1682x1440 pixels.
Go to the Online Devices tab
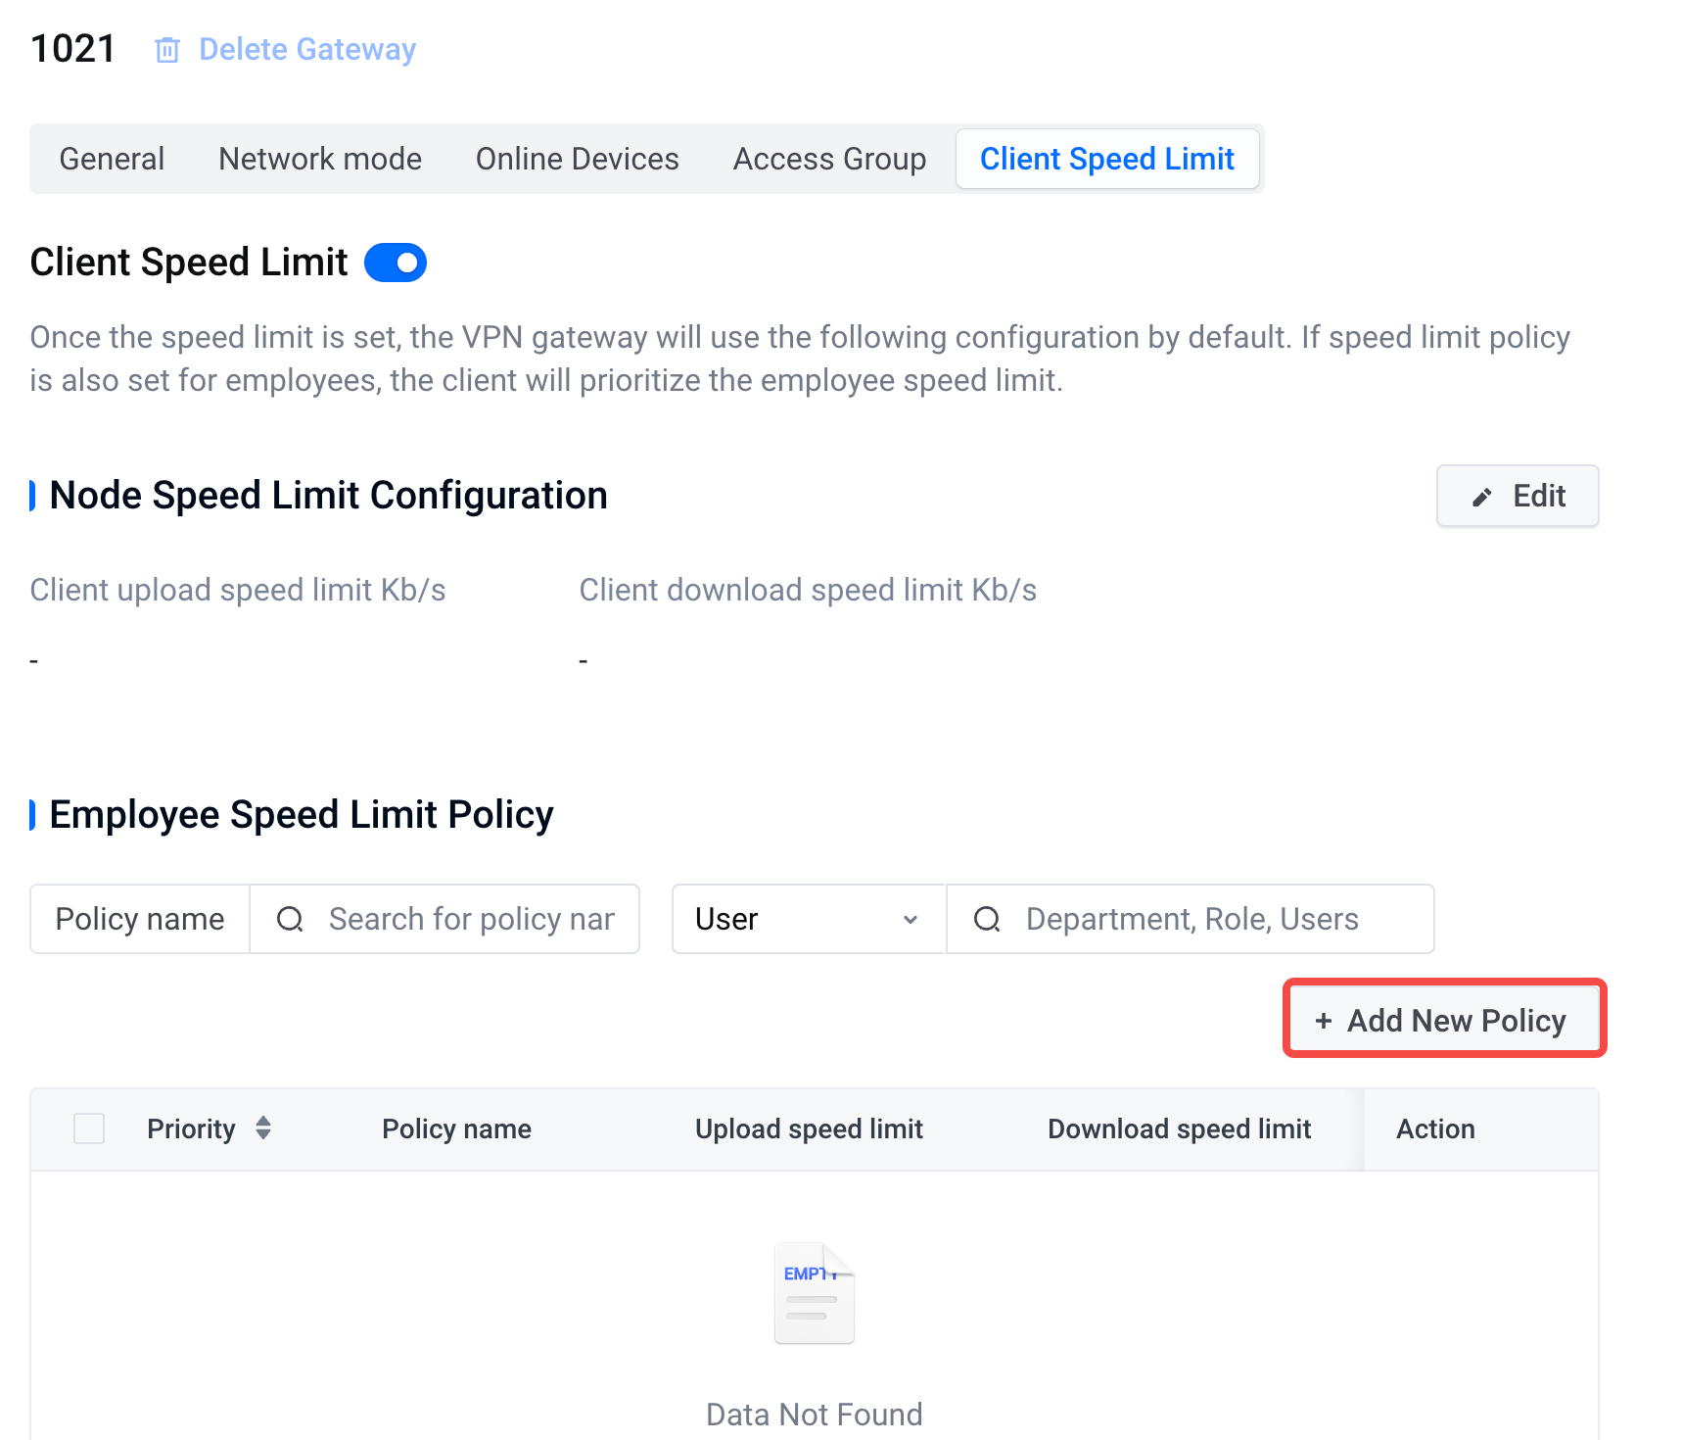[577, 159]
